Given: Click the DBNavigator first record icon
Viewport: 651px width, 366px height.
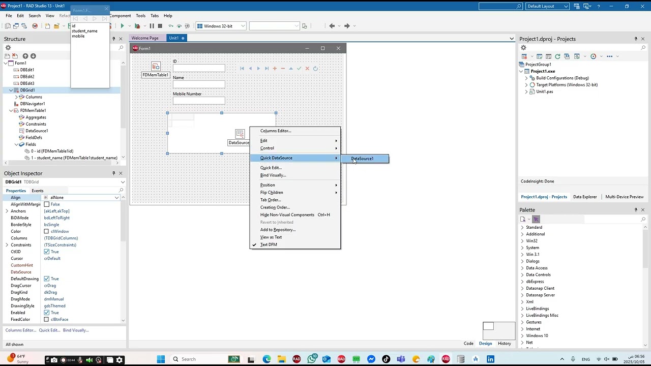Looking at the screenshot, I should 242,69.
